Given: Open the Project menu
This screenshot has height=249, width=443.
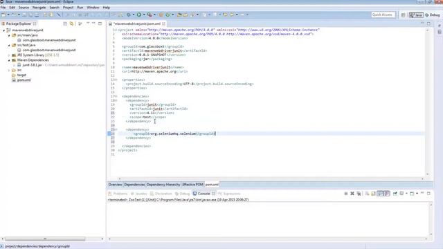Looking at the screenshot, I should point(68,8).
